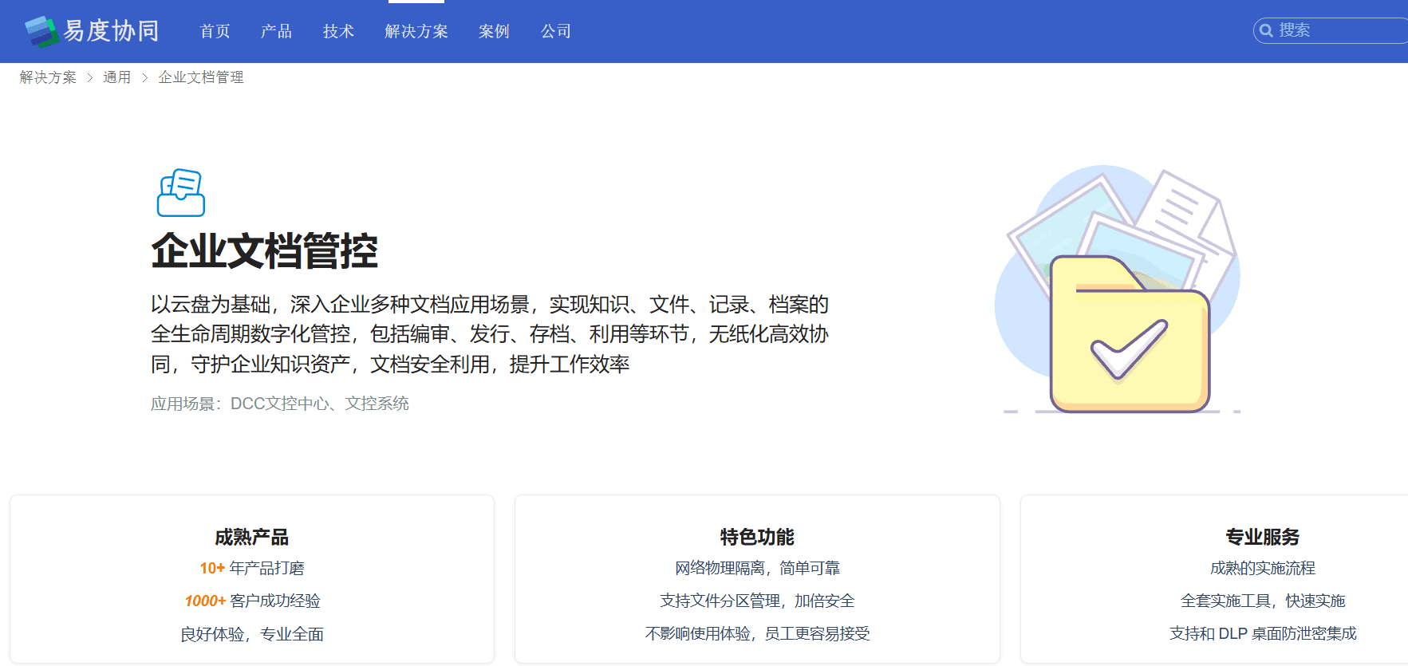Click the search magnifier icon

[1265, 31]
